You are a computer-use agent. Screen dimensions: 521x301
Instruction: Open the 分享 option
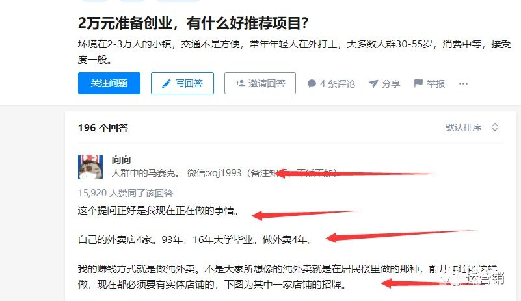point(384,83)
